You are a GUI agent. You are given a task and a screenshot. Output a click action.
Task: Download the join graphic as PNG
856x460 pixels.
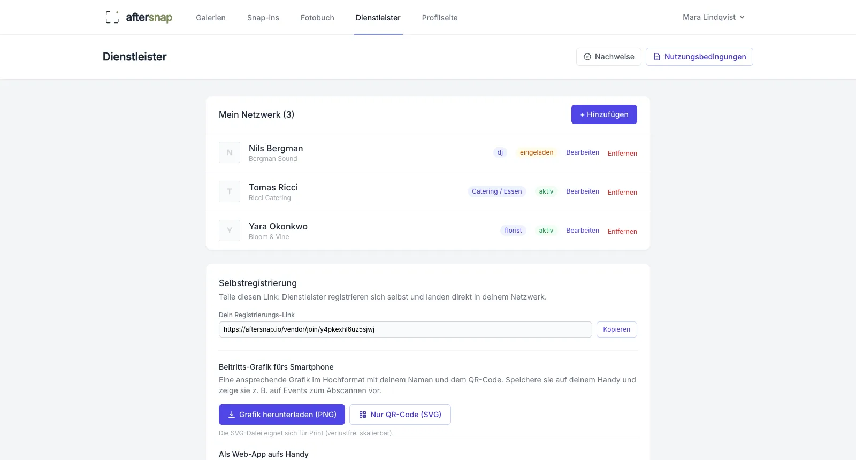[282, 415]
